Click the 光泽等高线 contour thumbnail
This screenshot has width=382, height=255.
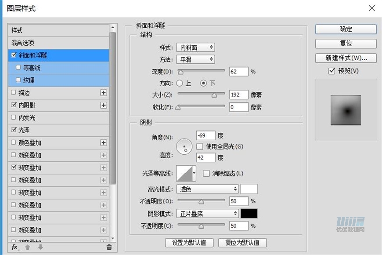coord(184,173)
